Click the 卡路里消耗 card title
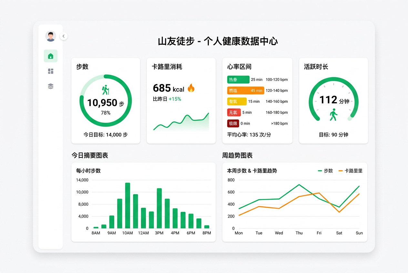This screenshot has width=408, height=273. (167, 67)
